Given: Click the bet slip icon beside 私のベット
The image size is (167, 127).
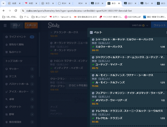Looking at the screenshot, I should tap(7, 52).
